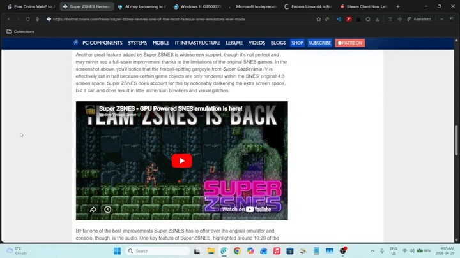Open File Explorer from the taskbar
This screenshot has height=258, width=460.
(211, 251)
